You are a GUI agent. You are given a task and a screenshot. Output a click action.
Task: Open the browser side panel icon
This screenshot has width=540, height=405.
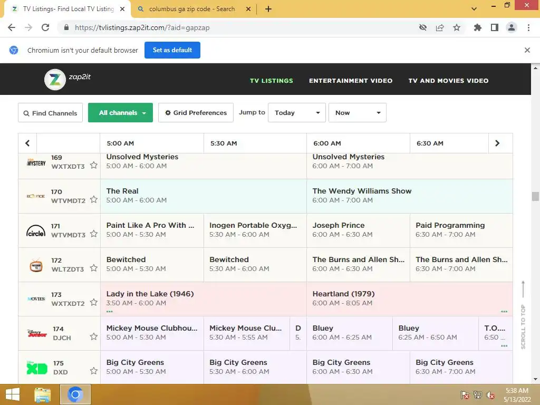[x=495, y=27]
